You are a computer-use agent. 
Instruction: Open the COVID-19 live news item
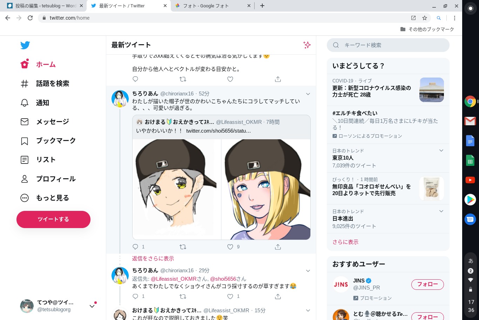point(388,90)
